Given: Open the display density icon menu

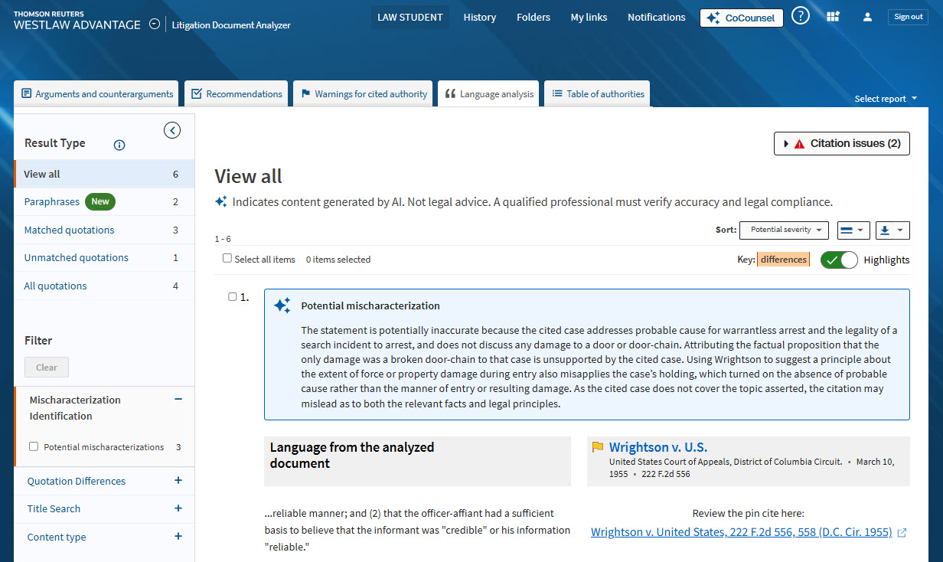Looking at the screenshot, I should 852,230.
